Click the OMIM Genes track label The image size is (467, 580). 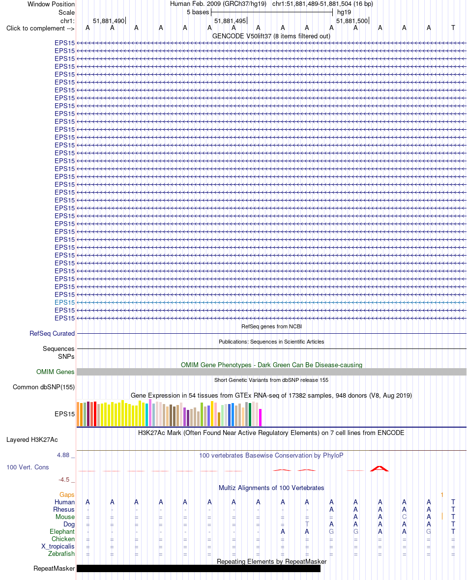pos(55,372)
